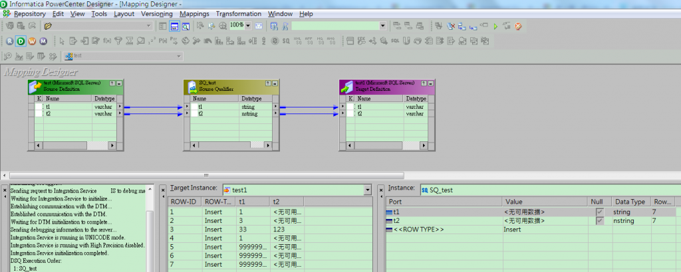The width and height of the screenshot is (681, 272).
Task: Click the open folder icon in toolbar
Action: coord(48,26)
